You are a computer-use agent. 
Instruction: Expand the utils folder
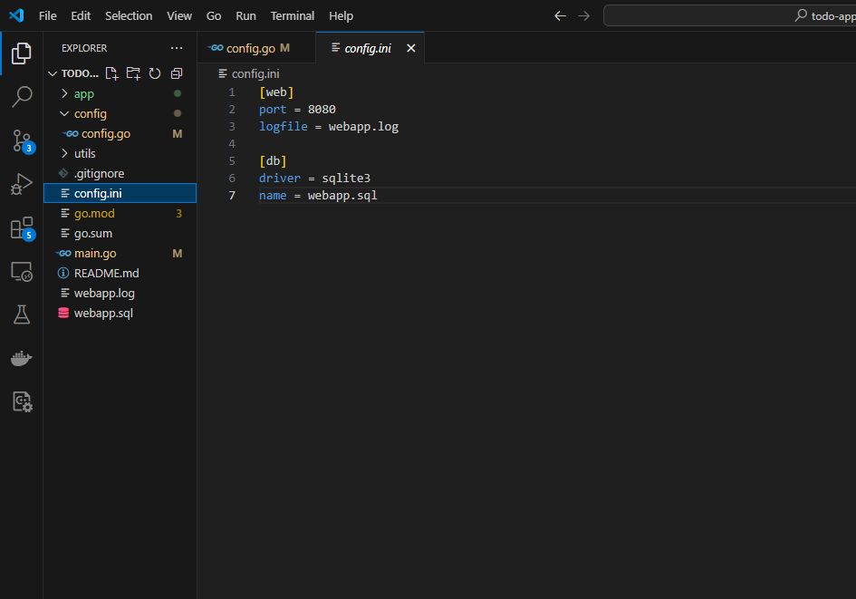(x=120, y=153)
